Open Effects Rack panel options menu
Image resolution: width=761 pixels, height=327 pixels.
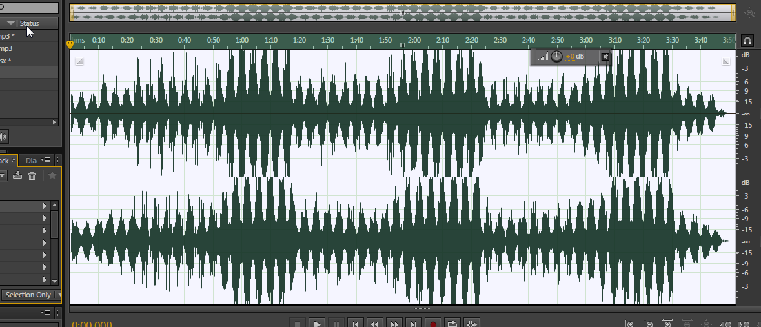[46, 160]
